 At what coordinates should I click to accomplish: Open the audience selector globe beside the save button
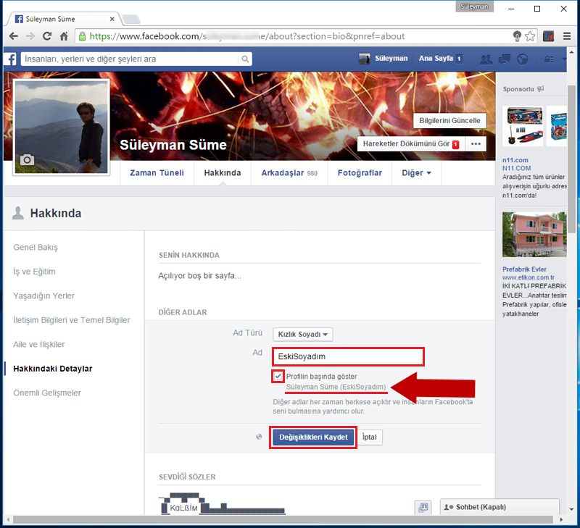click(x=260, y=437)
